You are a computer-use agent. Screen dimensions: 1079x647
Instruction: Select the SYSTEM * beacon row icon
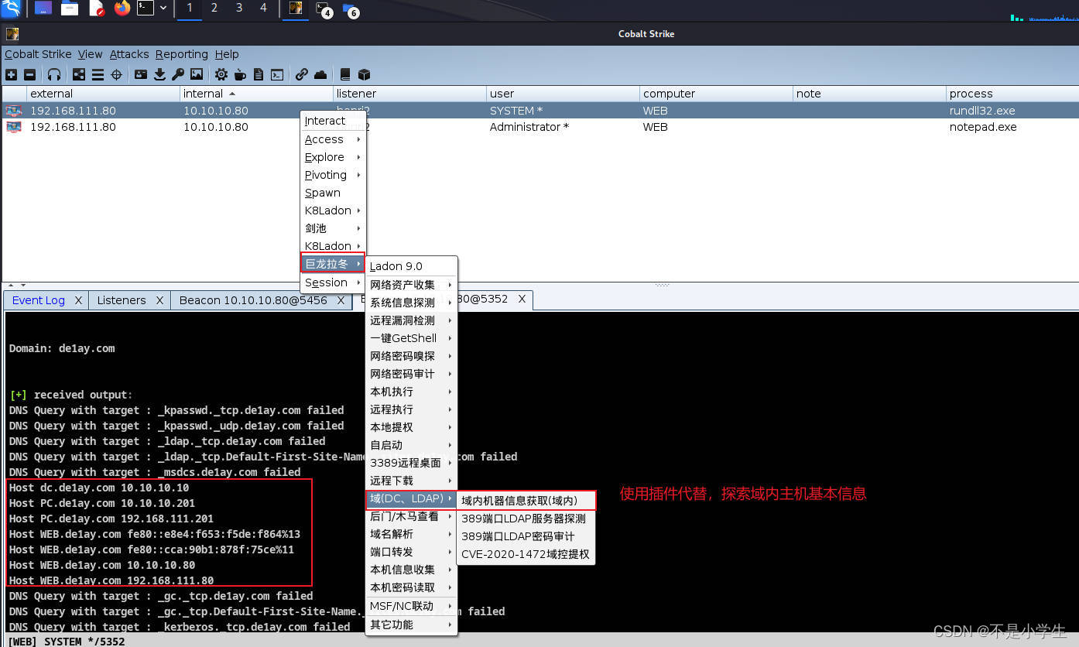pyautogui.click(x=14, y=111)
